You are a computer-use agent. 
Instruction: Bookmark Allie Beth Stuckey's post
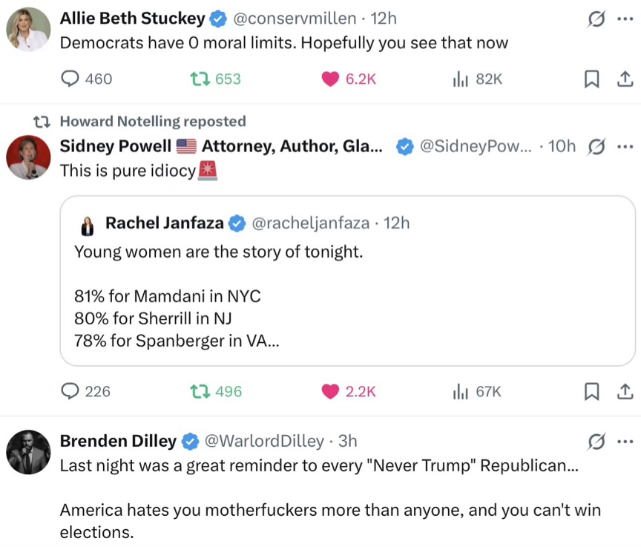(x=592, y=79)
